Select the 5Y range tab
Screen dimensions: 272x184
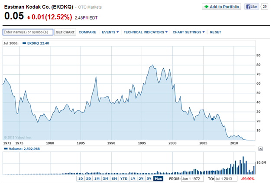(149, 179)
